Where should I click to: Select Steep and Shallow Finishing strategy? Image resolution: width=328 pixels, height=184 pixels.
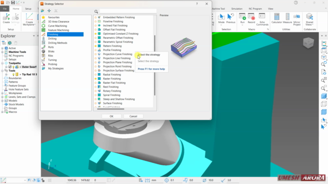pyautogui.click(x=119, y=99)
